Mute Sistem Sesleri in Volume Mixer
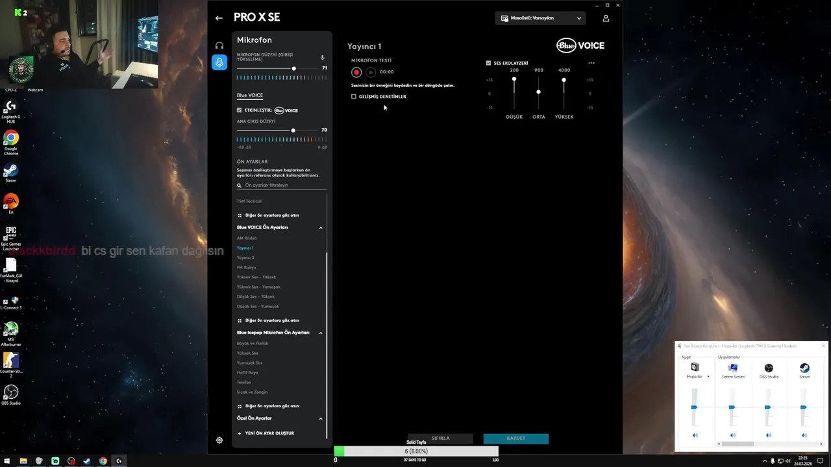This screenshot has height=467, width=831. pos(732,435)
